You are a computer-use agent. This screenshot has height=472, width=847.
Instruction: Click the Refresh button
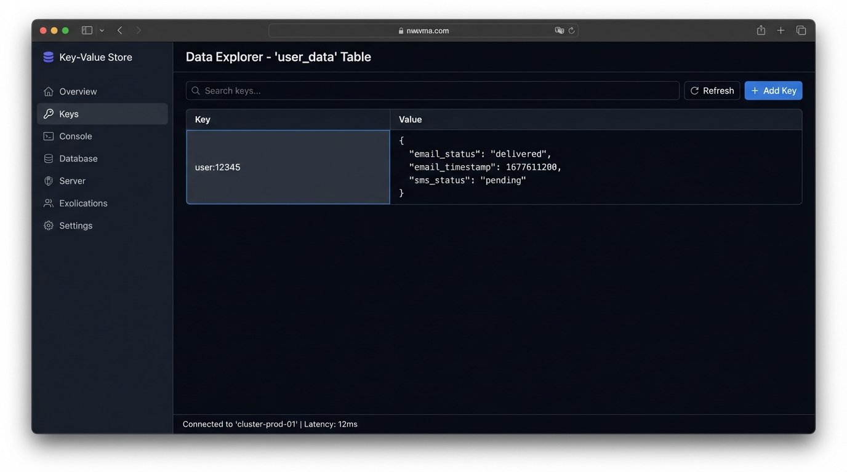pyautogui.click(x=712, y=90)
